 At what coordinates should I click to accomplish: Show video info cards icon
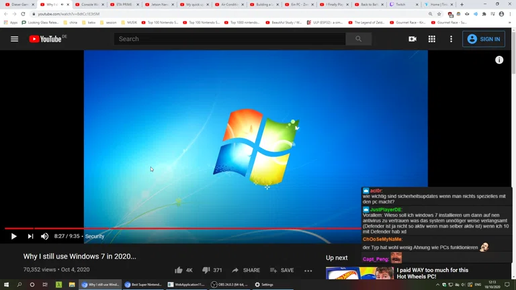499,60
